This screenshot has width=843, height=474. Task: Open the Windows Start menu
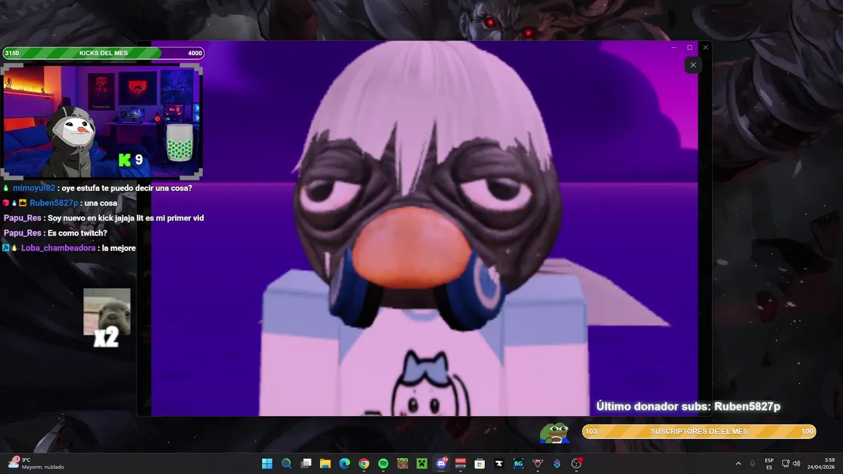click(x=267, y=463)
